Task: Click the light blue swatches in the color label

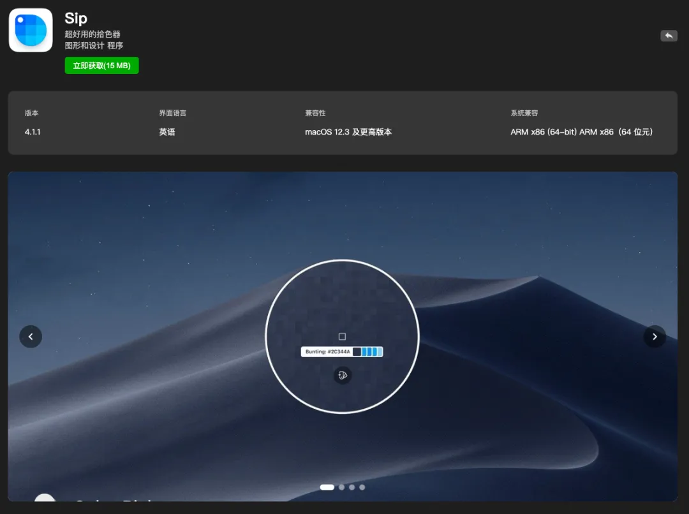Action: tap(372, 351)
